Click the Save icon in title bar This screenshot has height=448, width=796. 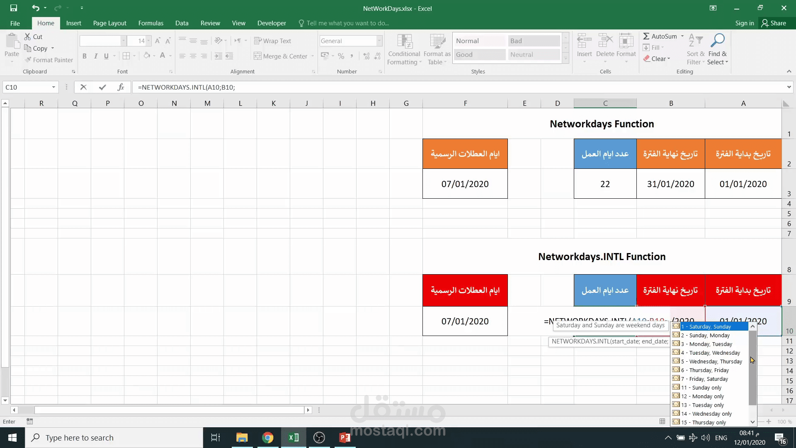point(14,8)
